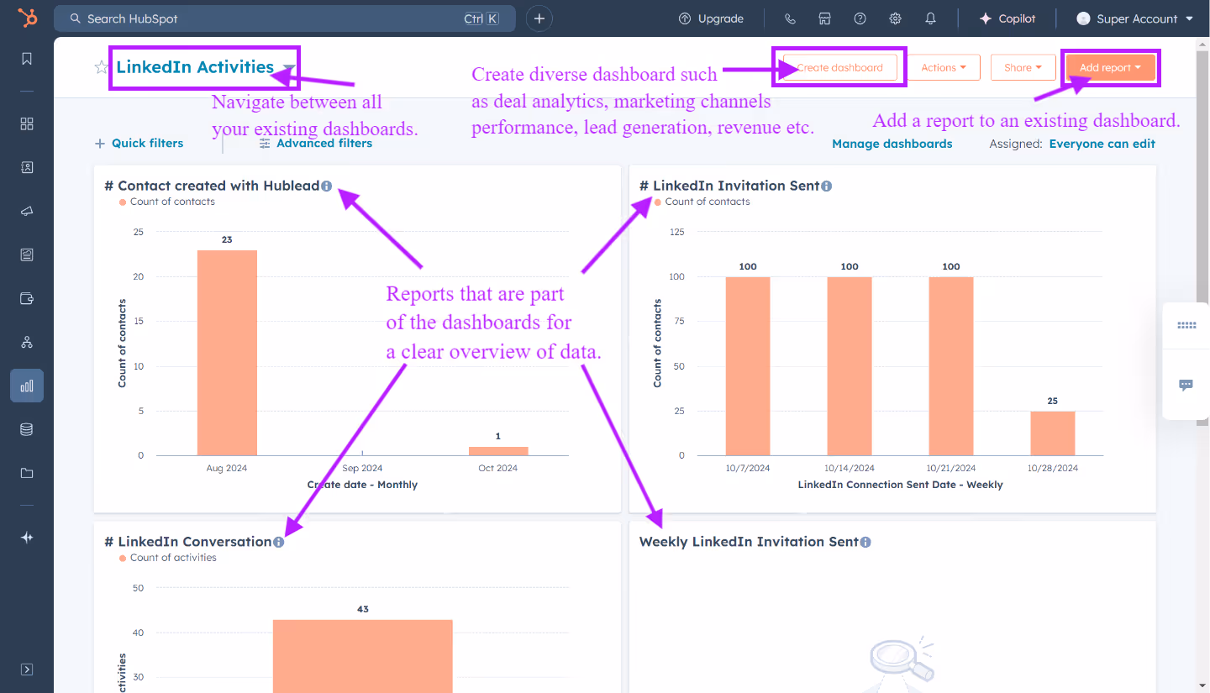Click the calling phone icon in top bar
1210x693 pixels.
pyautogui.click(x=789, y=18)
